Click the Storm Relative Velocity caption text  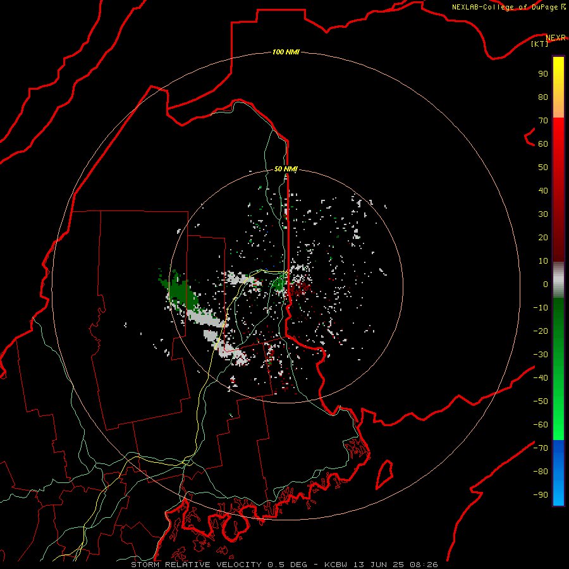pyautogui.click(x=284, y=565)
